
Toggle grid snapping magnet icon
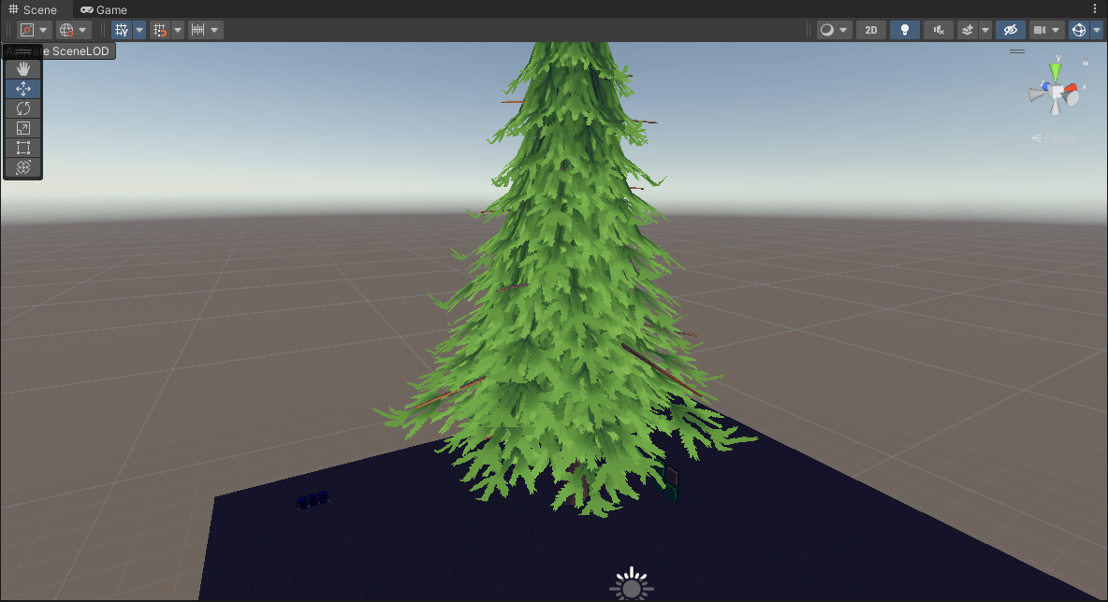click(x=159, y=30)
